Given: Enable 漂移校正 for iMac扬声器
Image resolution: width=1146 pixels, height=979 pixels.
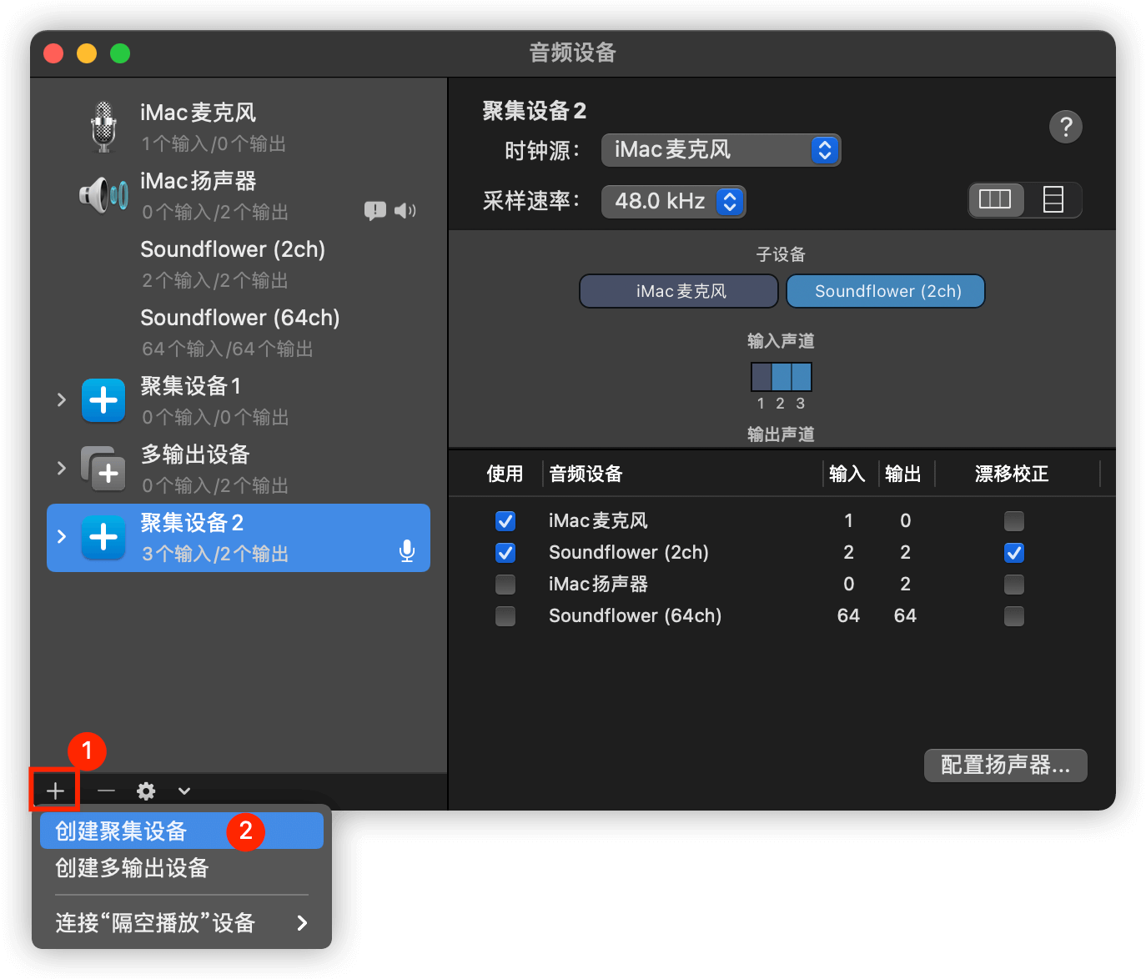Looking at the screenshot, I should click(1014, 585).
